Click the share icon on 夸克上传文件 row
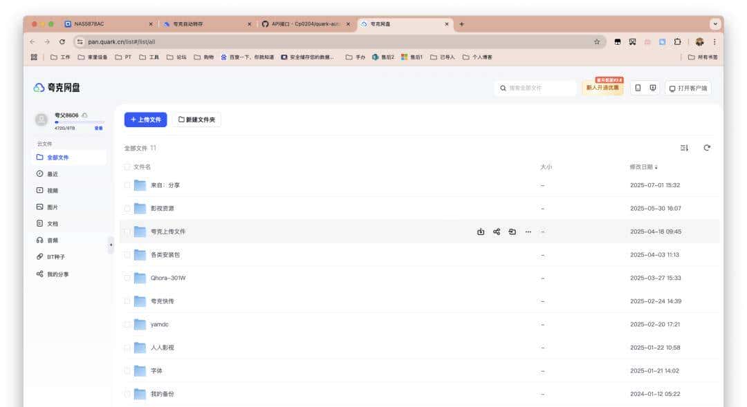Viewport: 747px width, 407px height. coord(497,231)
